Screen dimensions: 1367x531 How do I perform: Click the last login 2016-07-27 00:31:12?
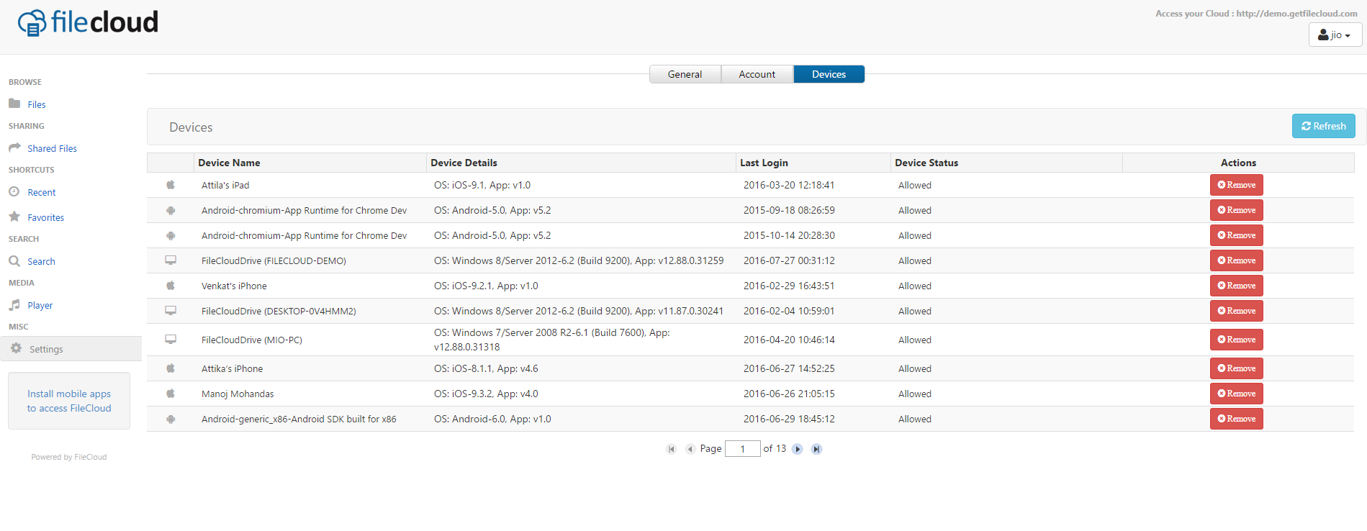click(x=789, y=260)
